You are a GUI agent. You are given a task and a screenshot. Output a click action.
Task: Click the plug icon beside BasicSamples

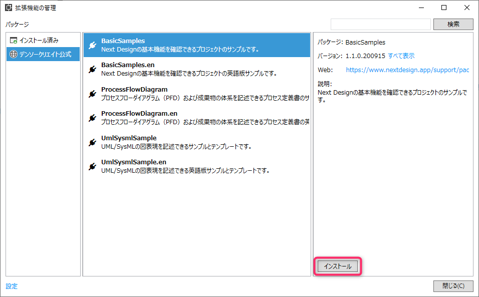point(93,45)
